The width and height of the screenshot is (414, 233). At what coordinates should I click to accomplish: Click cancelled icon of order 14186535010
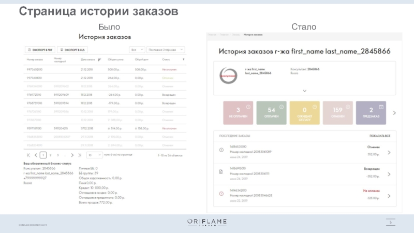[221, 150]
